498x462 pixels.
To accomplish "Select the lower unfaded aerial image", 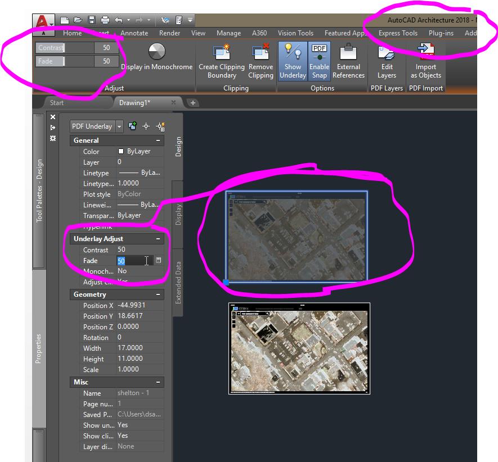I will pos(299,348).
